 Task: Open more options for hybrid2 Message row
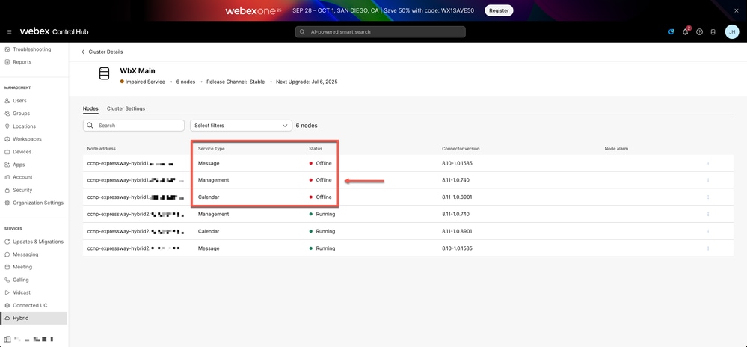[x=708, y=248]
